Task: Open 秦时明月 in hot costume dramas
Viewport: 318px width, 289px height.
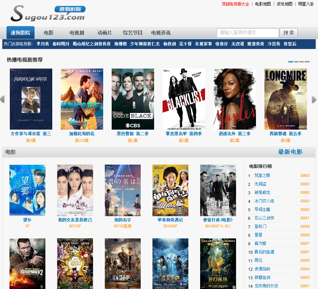Action: click(x=61, y=44)
